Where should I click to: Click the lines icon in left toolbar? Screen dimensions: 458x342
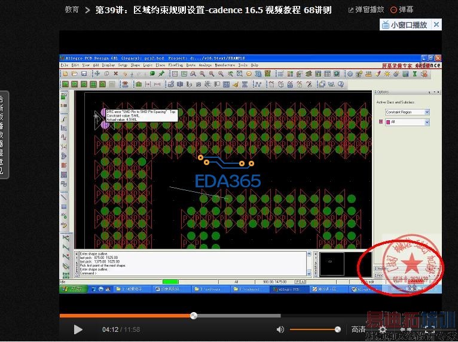(x=64, y=165)
